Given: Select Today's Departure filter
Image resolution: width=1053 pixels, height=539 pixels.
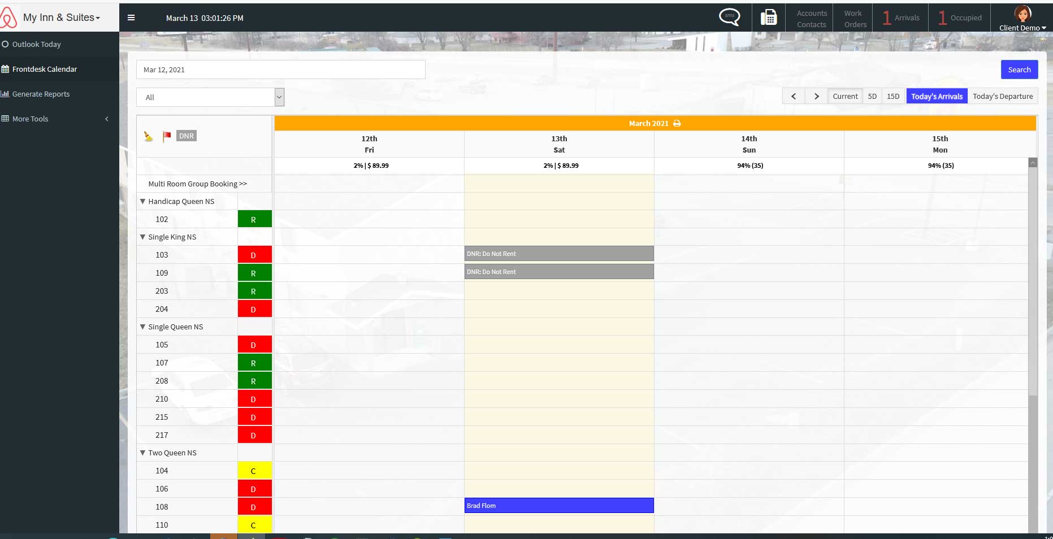Looking at the screenshot, I should click(1003, 96).
